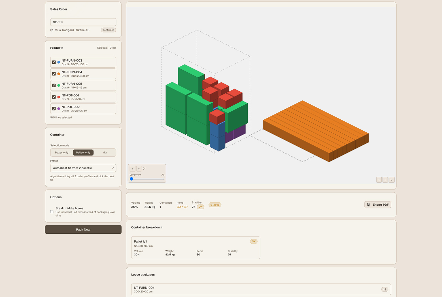
Task: Zoom in using the plus icon
Action: pyautogui.click(x=379, y=180)
